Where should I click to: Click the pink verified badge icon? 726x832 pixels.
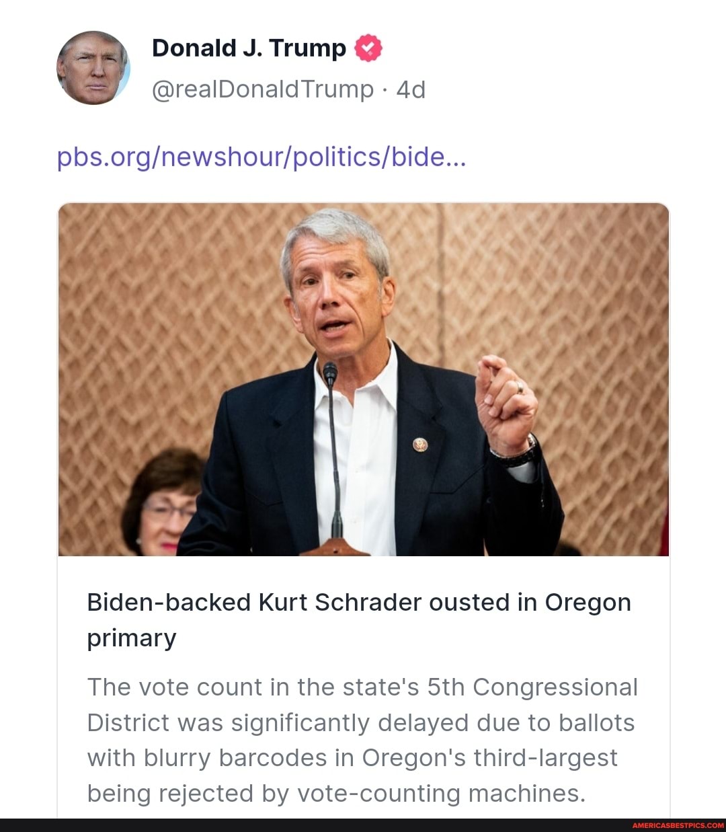368,48
